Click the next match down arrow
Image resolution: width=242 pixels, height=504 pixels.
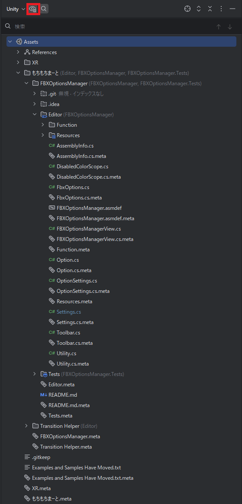[230, 27]
